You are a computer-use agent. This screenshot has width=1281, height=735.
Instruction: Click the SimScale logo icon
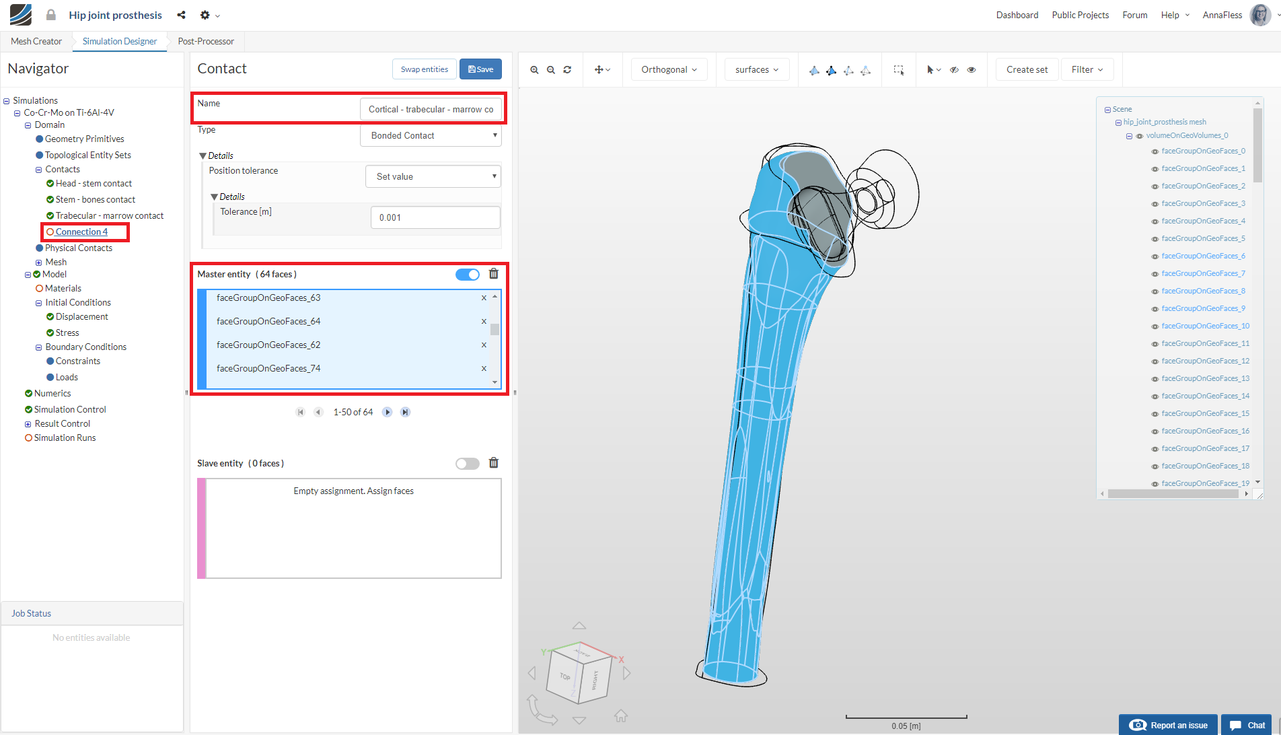20,15
